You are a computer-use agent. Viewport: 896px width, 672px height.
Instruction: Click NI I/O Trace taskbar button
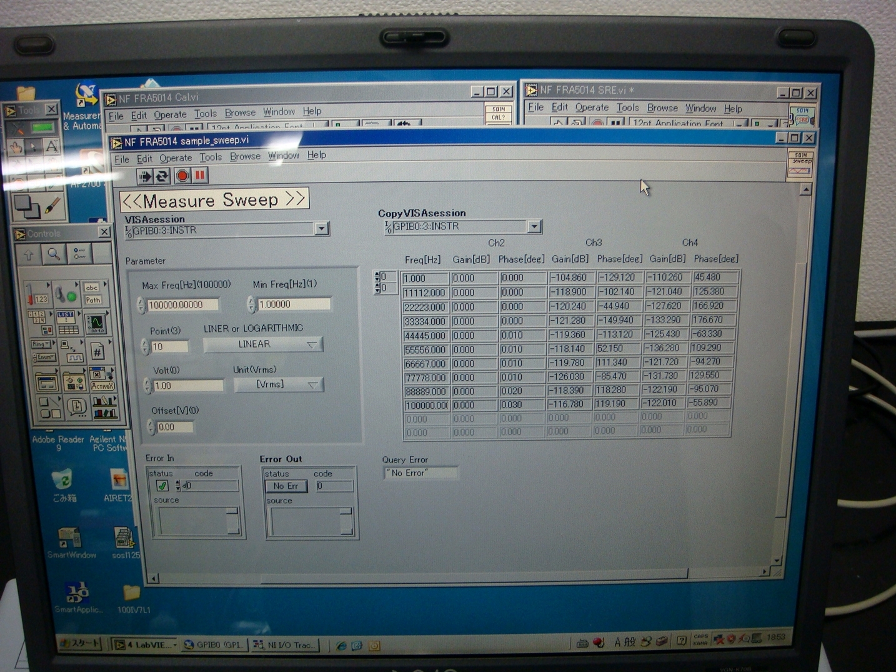point(286,645)
